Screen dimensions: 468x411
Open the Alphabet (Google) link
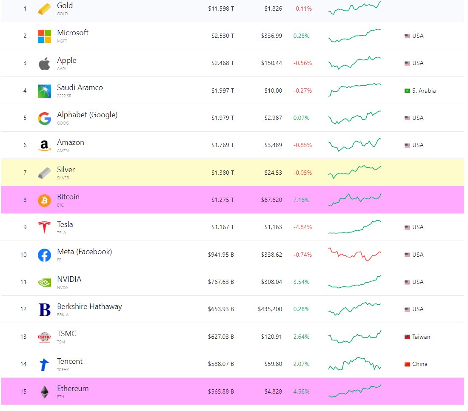[x=87, y=115]
